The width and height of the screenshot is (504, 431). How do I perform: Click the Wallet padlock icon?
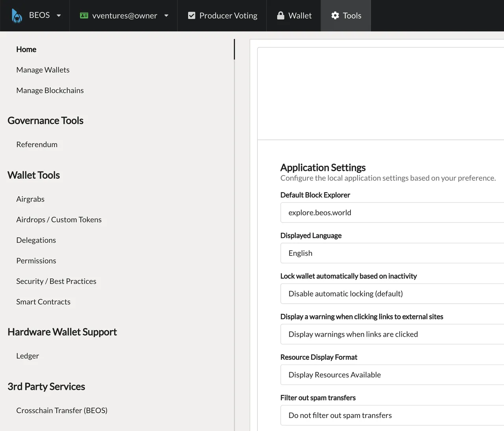tap(280, 15)
